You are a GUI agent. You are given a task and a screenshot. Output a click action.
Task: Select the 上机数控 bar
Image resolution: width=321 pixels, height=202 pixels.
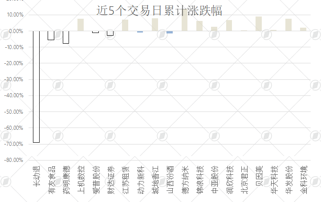[x=81, y=25]
